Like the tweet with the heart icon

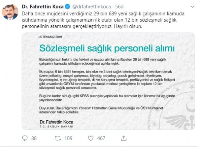tap(91, 138)
